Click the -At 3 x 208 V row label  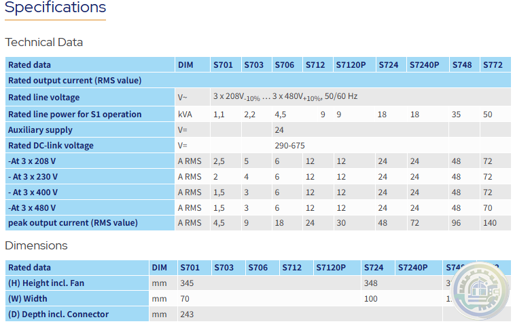32,161
